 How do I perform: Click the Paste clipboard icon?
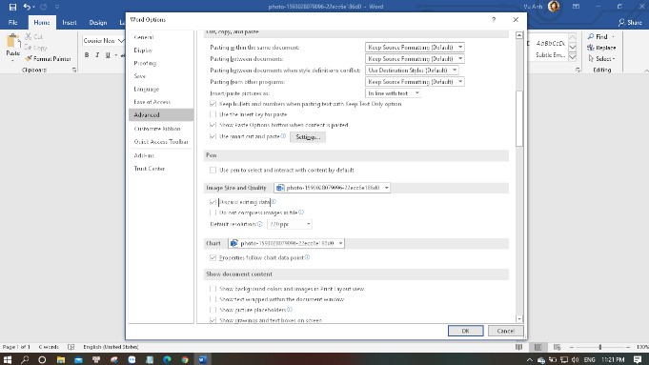pyautogui.click(x=12, y=41)
